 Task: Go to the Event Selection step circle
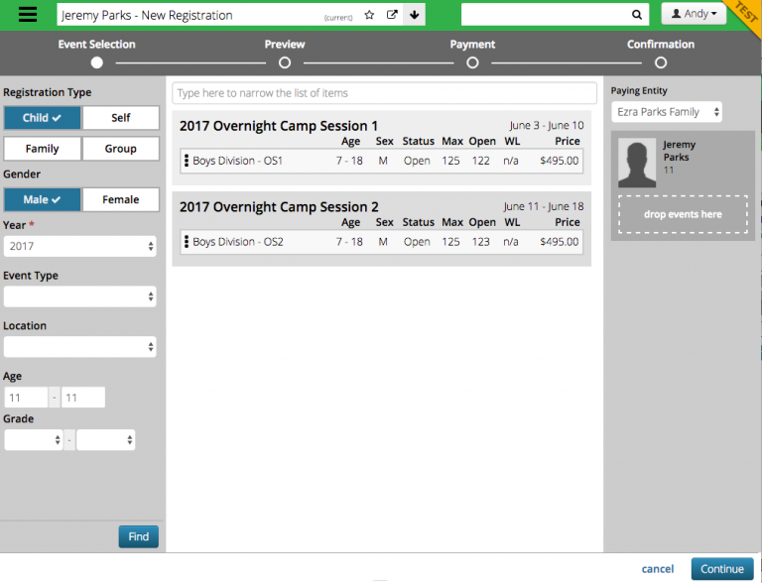pyautogui.click(x=96, y=62)
